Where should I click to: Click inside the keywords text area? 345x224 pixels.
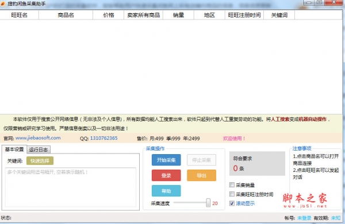coord(71,187)
